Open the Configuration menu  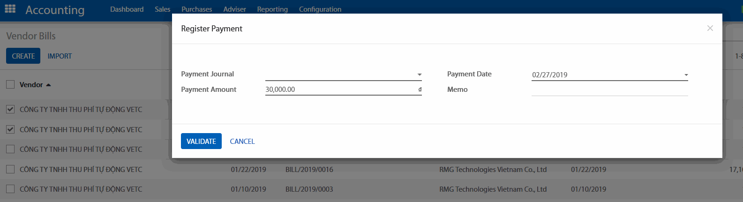tap(320, 9)
